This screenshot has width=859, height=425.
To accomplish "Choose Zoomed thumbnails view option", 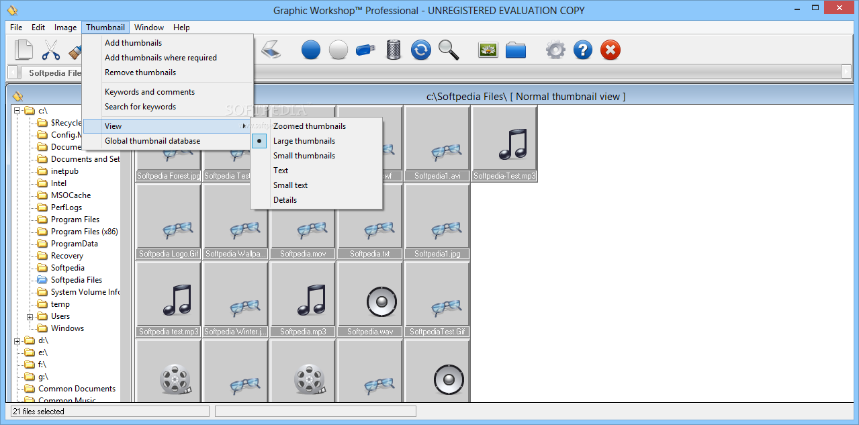I will pyautogui.click(x=316, y=126).
